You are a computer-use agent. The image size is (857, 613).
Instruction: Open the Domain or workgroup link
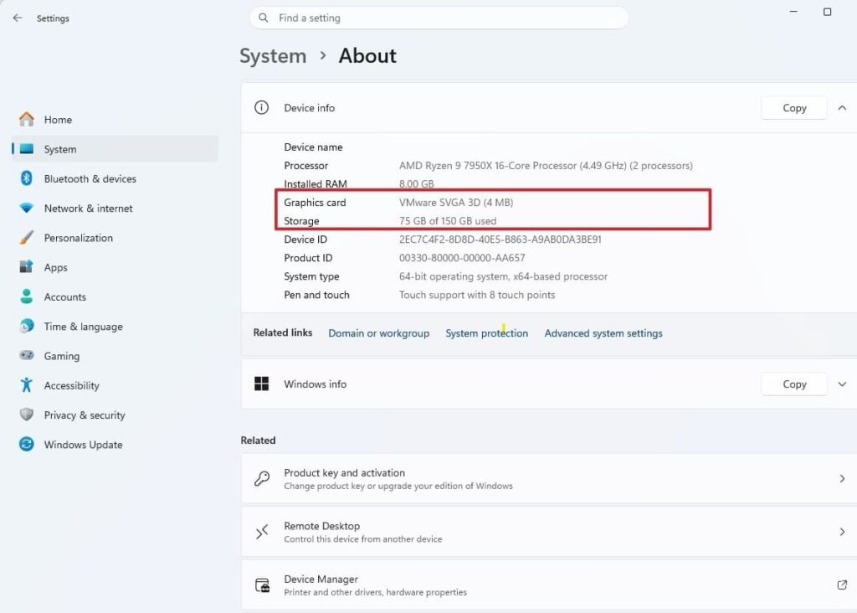coord(378,333)
